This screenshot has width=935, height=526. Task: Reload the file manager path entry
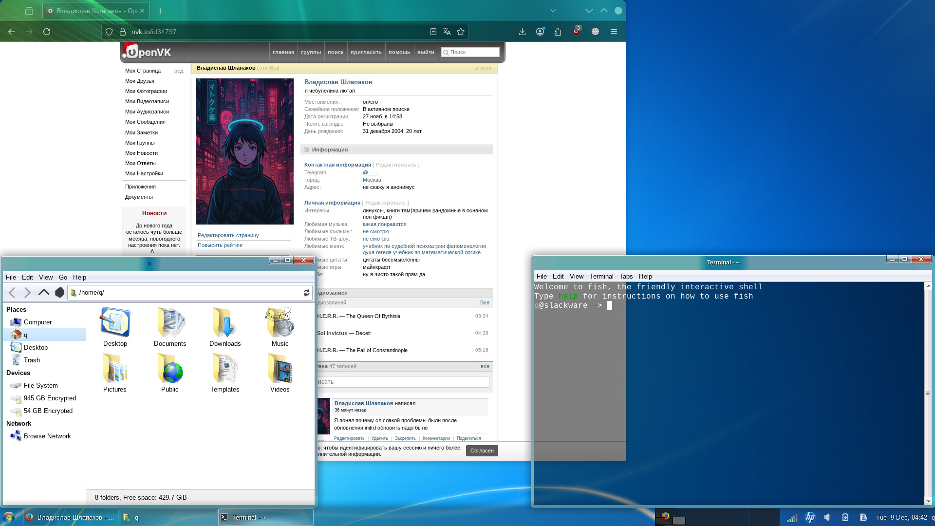click(x=306, y=292)
